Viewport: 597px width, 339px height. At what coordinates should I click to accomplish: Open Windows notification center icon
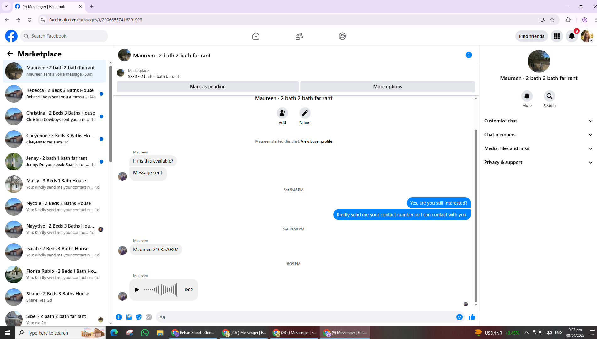[592, 333]
